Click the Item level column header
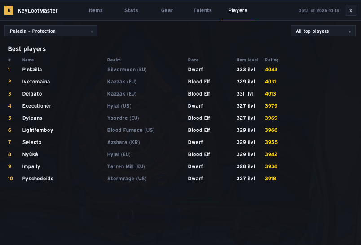The height and width of the screenshot is (245, 361). [247, 60]
